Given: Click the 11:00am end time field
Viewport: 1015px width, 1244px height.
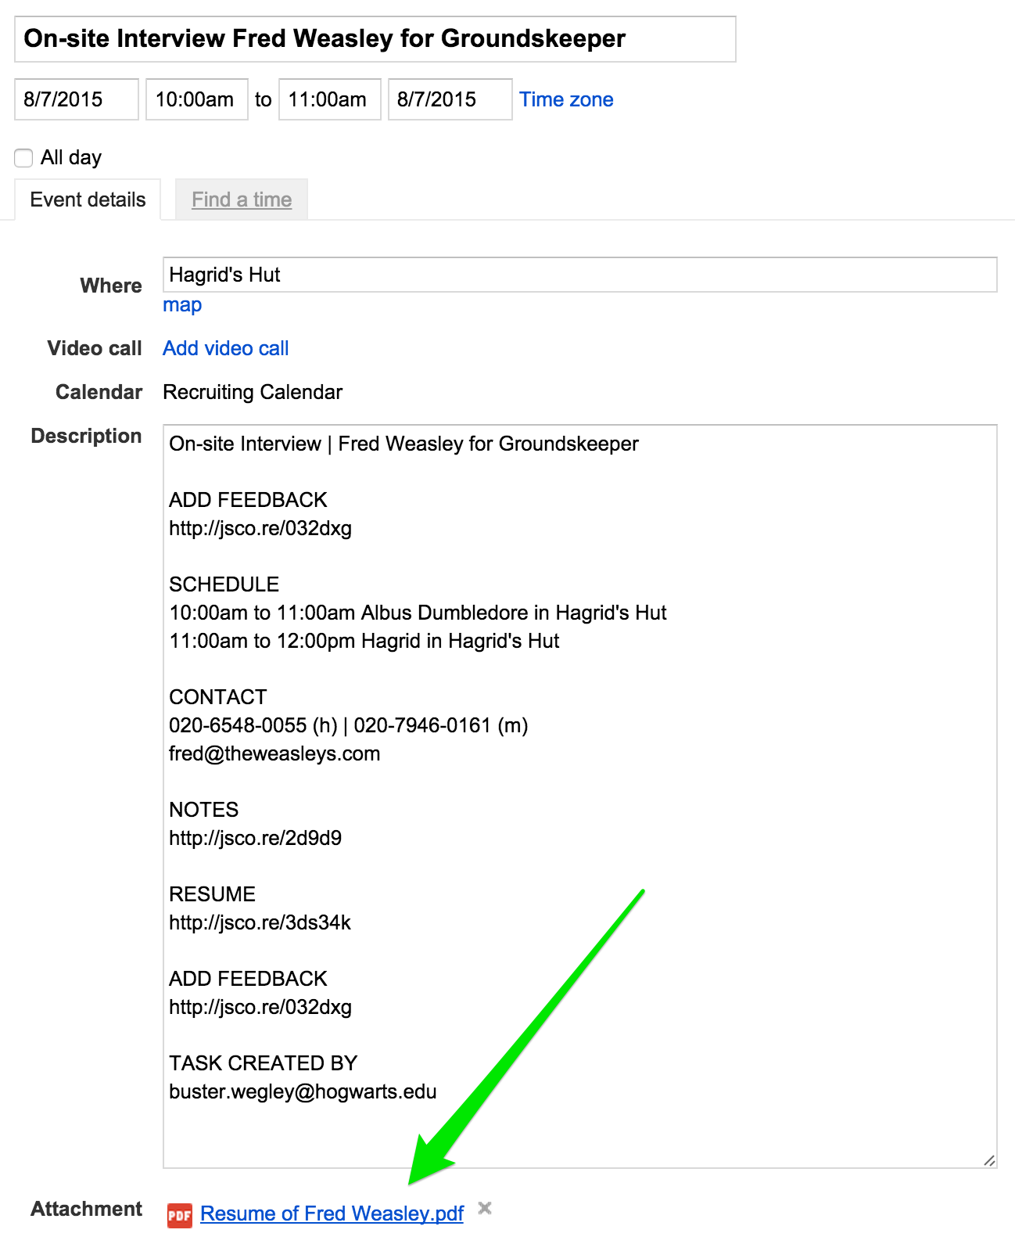Looking at the screenshot, I should click(330, 99).
